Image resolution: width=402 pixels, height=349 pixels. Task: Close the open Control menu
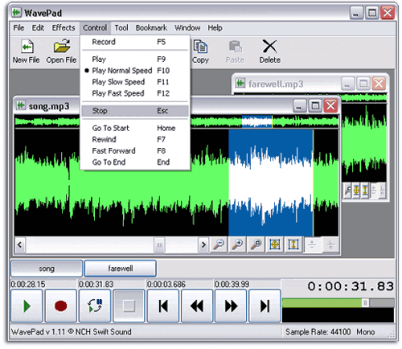coord(95,27)
